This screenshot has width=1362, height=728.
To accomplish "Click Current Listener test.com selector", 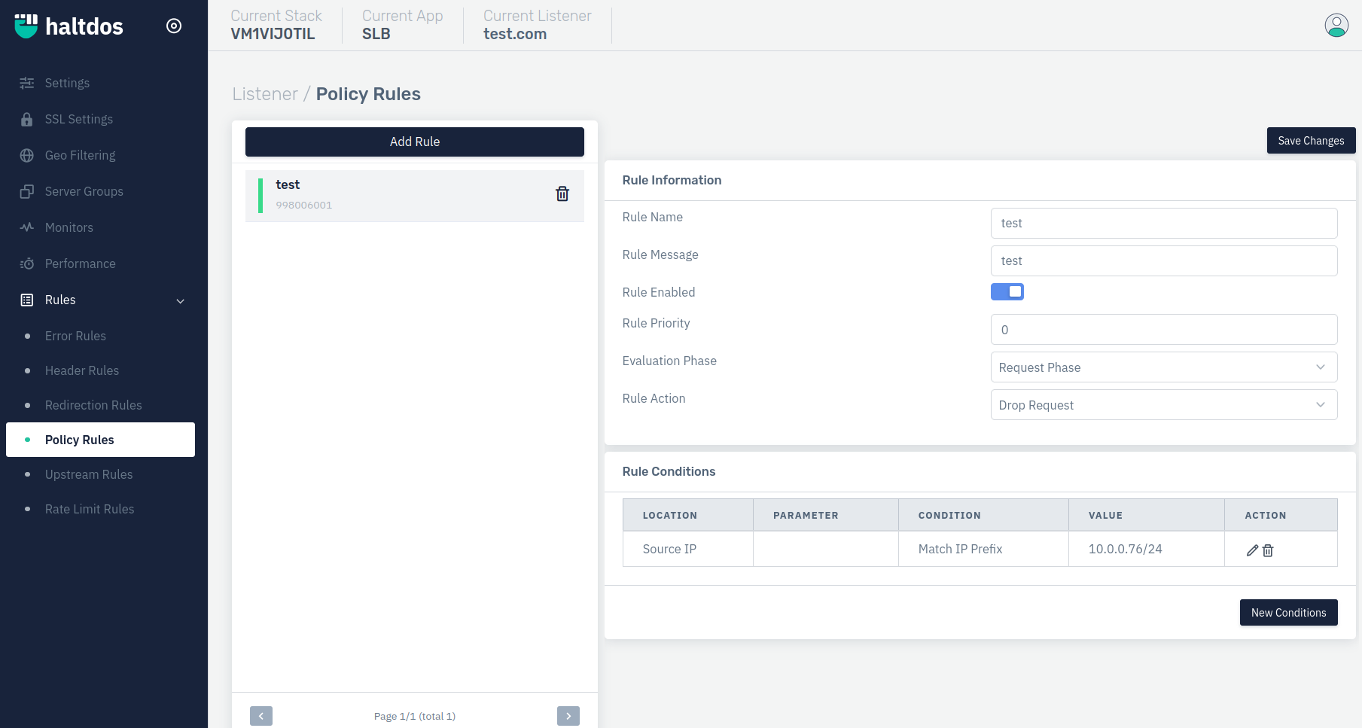I will (x=537, y=25).
